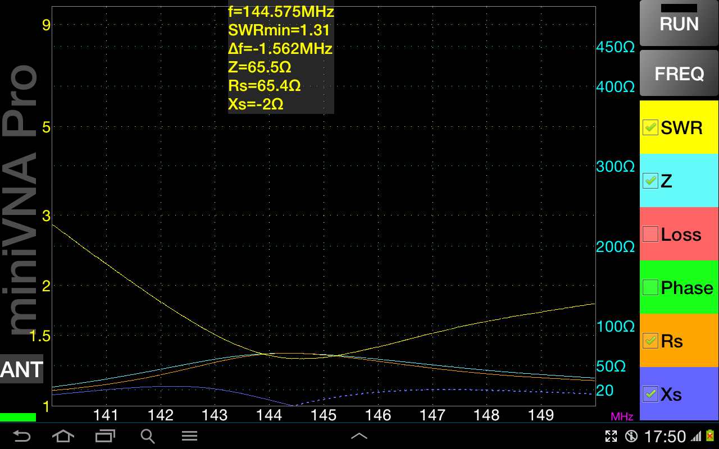The height and width of the screenshot is (449, 719).
Task: Toggle the Xs trace checkbox
Action: pyautogui.click(x=650, y=394)
